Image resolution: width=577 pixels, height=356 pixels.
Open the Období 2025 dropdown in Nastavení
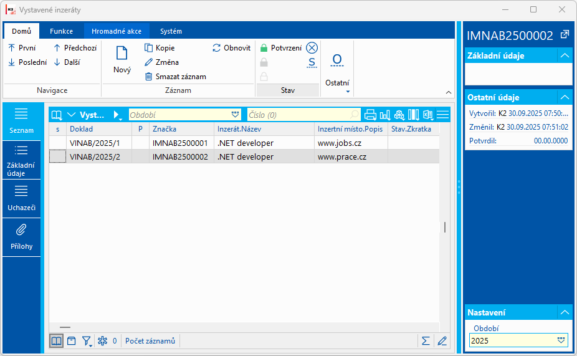(x=561, y=340)
